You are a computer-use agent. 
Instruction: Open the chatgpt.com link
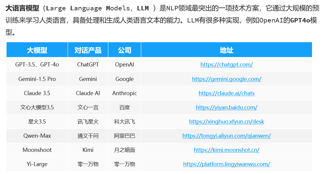click(x=226, y=64)
